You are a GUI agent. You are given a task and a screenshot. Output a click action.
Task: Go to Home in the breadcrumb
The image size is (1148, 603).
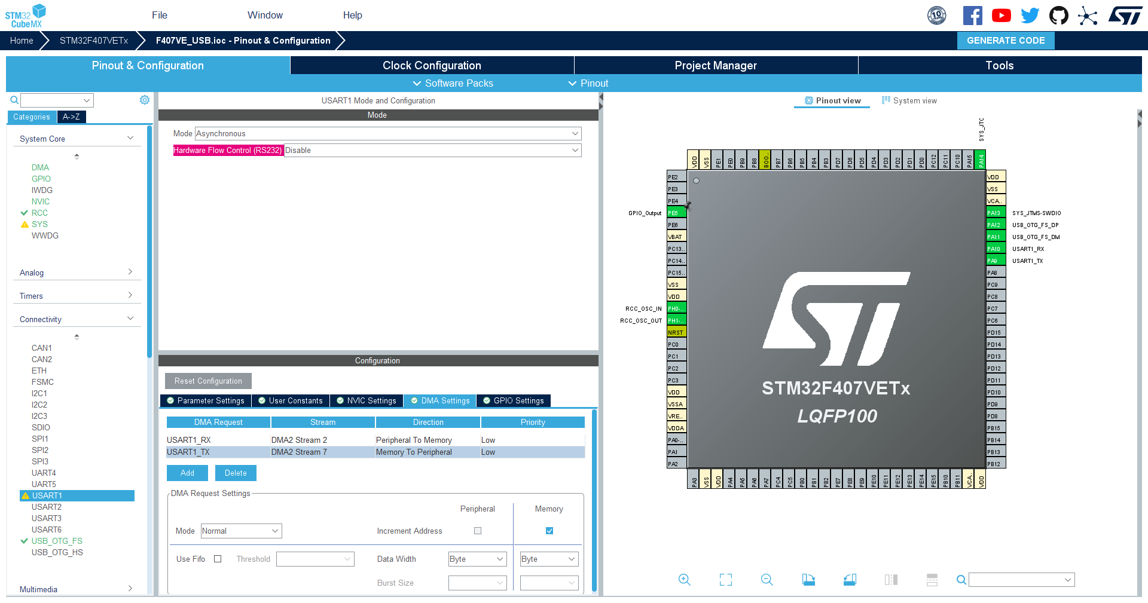22,41
